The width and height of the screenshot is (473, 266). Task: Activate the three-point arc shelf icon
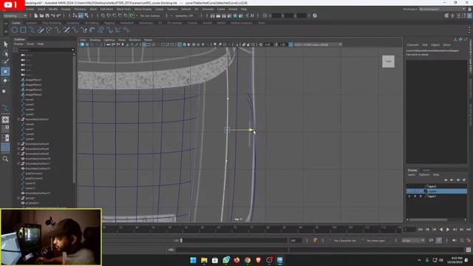pos(50,30)
